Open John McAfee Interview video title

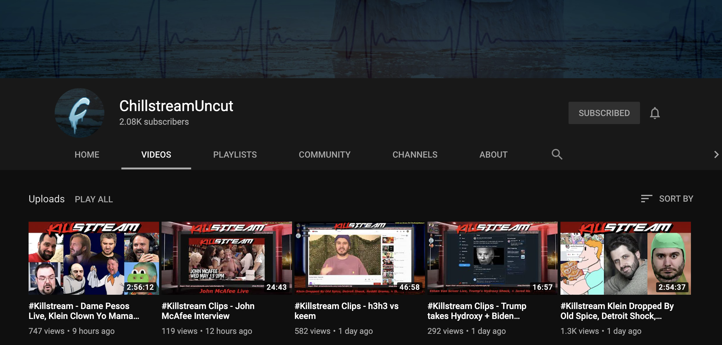[x=208, y=311]
